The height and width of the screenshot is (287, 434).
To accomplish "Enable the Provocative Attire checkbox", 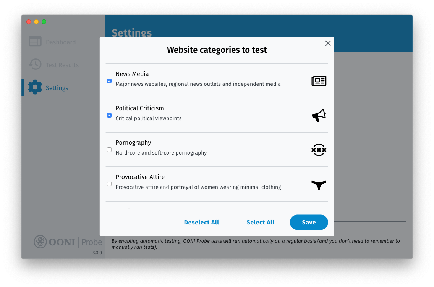I will (109, 184).
